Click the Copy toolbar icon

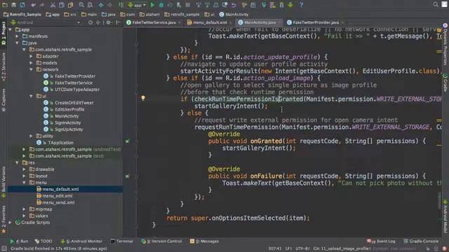62,5
